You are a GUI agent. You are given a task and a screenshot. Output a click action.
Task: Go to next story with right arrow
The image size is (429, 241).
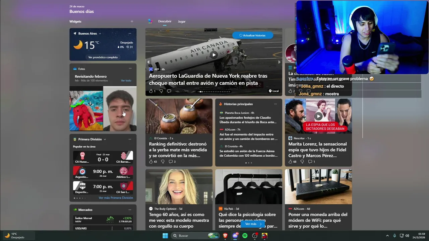click(279, 62)
